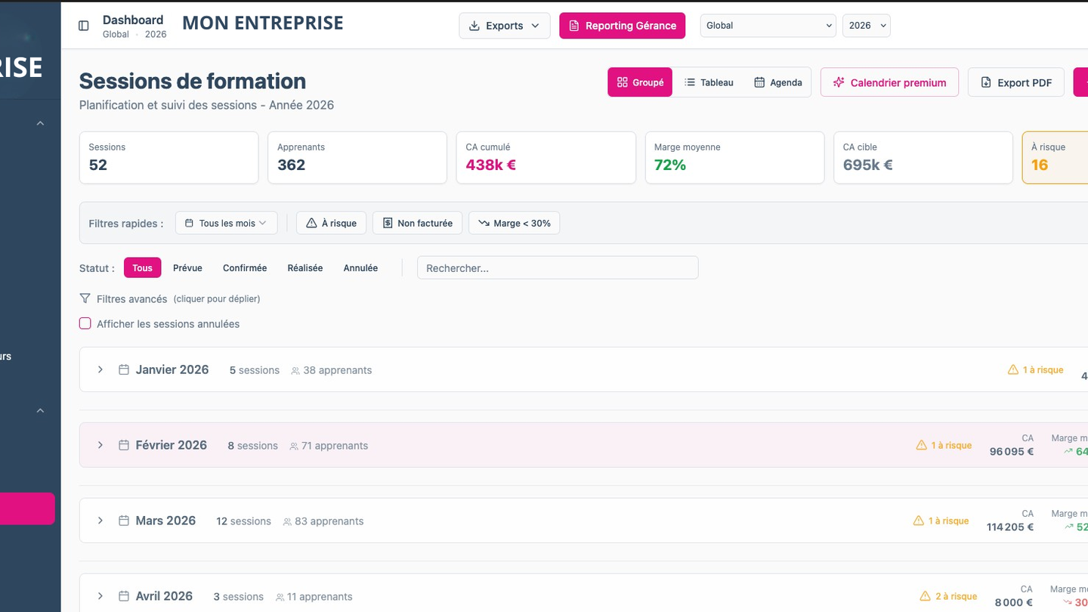This screenshot has height=612, width=1088.
Task: Click the calendar icon beside Février 2026
Action: pos(124,445)
